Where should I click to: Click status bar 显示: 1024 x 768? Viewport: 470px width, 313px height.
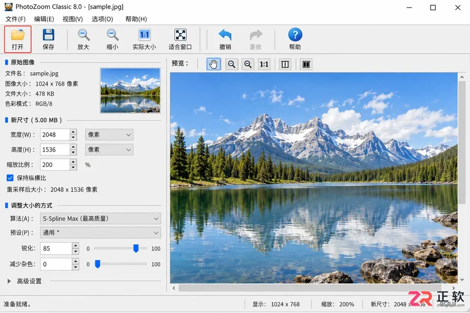pyautogui.click(x=276, y=304)
